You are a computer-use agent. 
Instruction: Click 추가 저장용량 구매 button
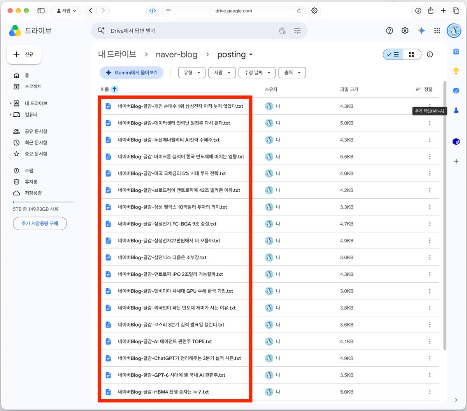pos(40,224)
